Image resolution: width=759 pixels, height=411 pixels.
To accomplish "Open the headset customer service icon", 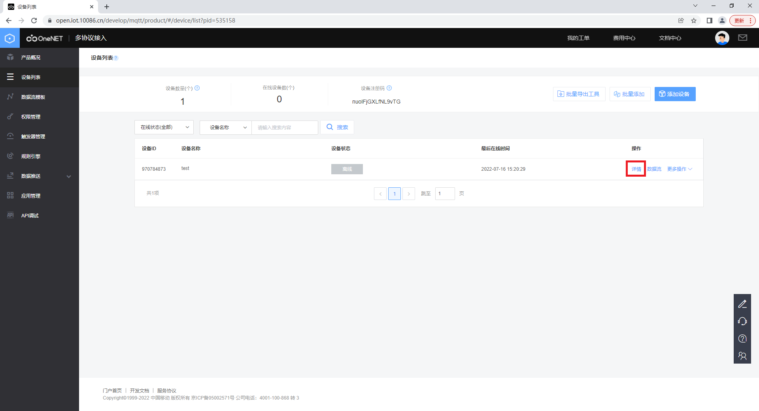I will (x=742, y=321).
